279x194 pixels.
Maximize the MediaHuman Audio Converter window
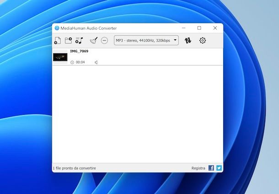pyautogui.click(x=199, y=28)
